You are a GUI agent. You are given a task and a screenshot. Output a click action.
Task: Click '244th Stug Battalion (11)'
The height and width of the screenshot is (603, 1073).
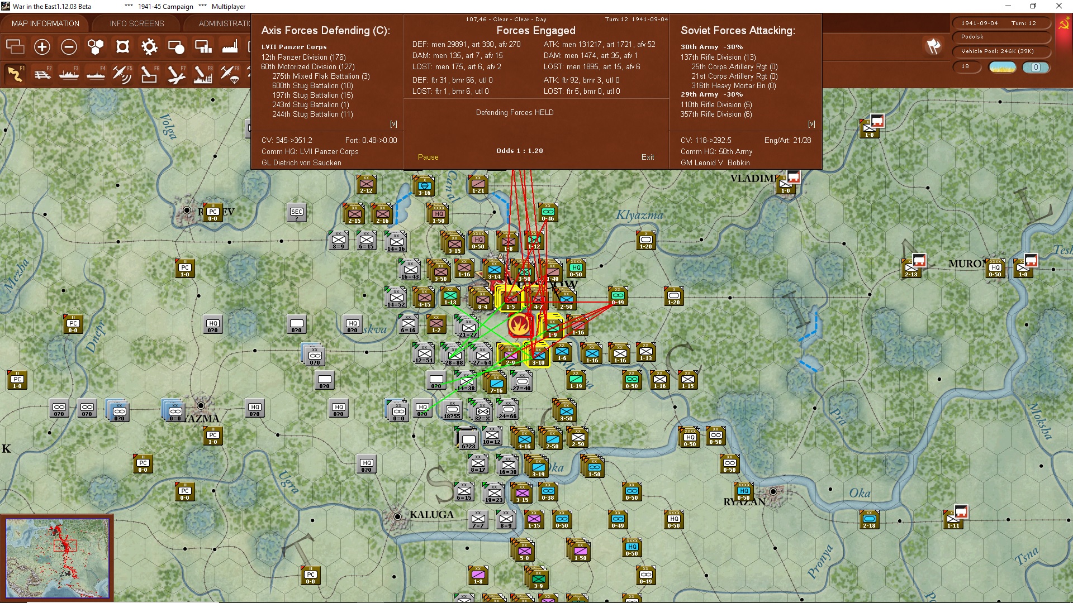[x=312, y=114]
